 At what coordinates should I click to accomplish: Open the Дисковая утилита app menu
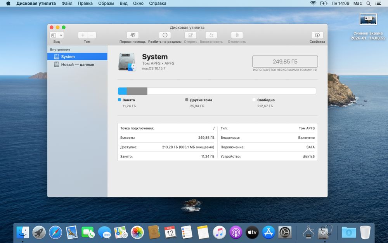point(36,3)
